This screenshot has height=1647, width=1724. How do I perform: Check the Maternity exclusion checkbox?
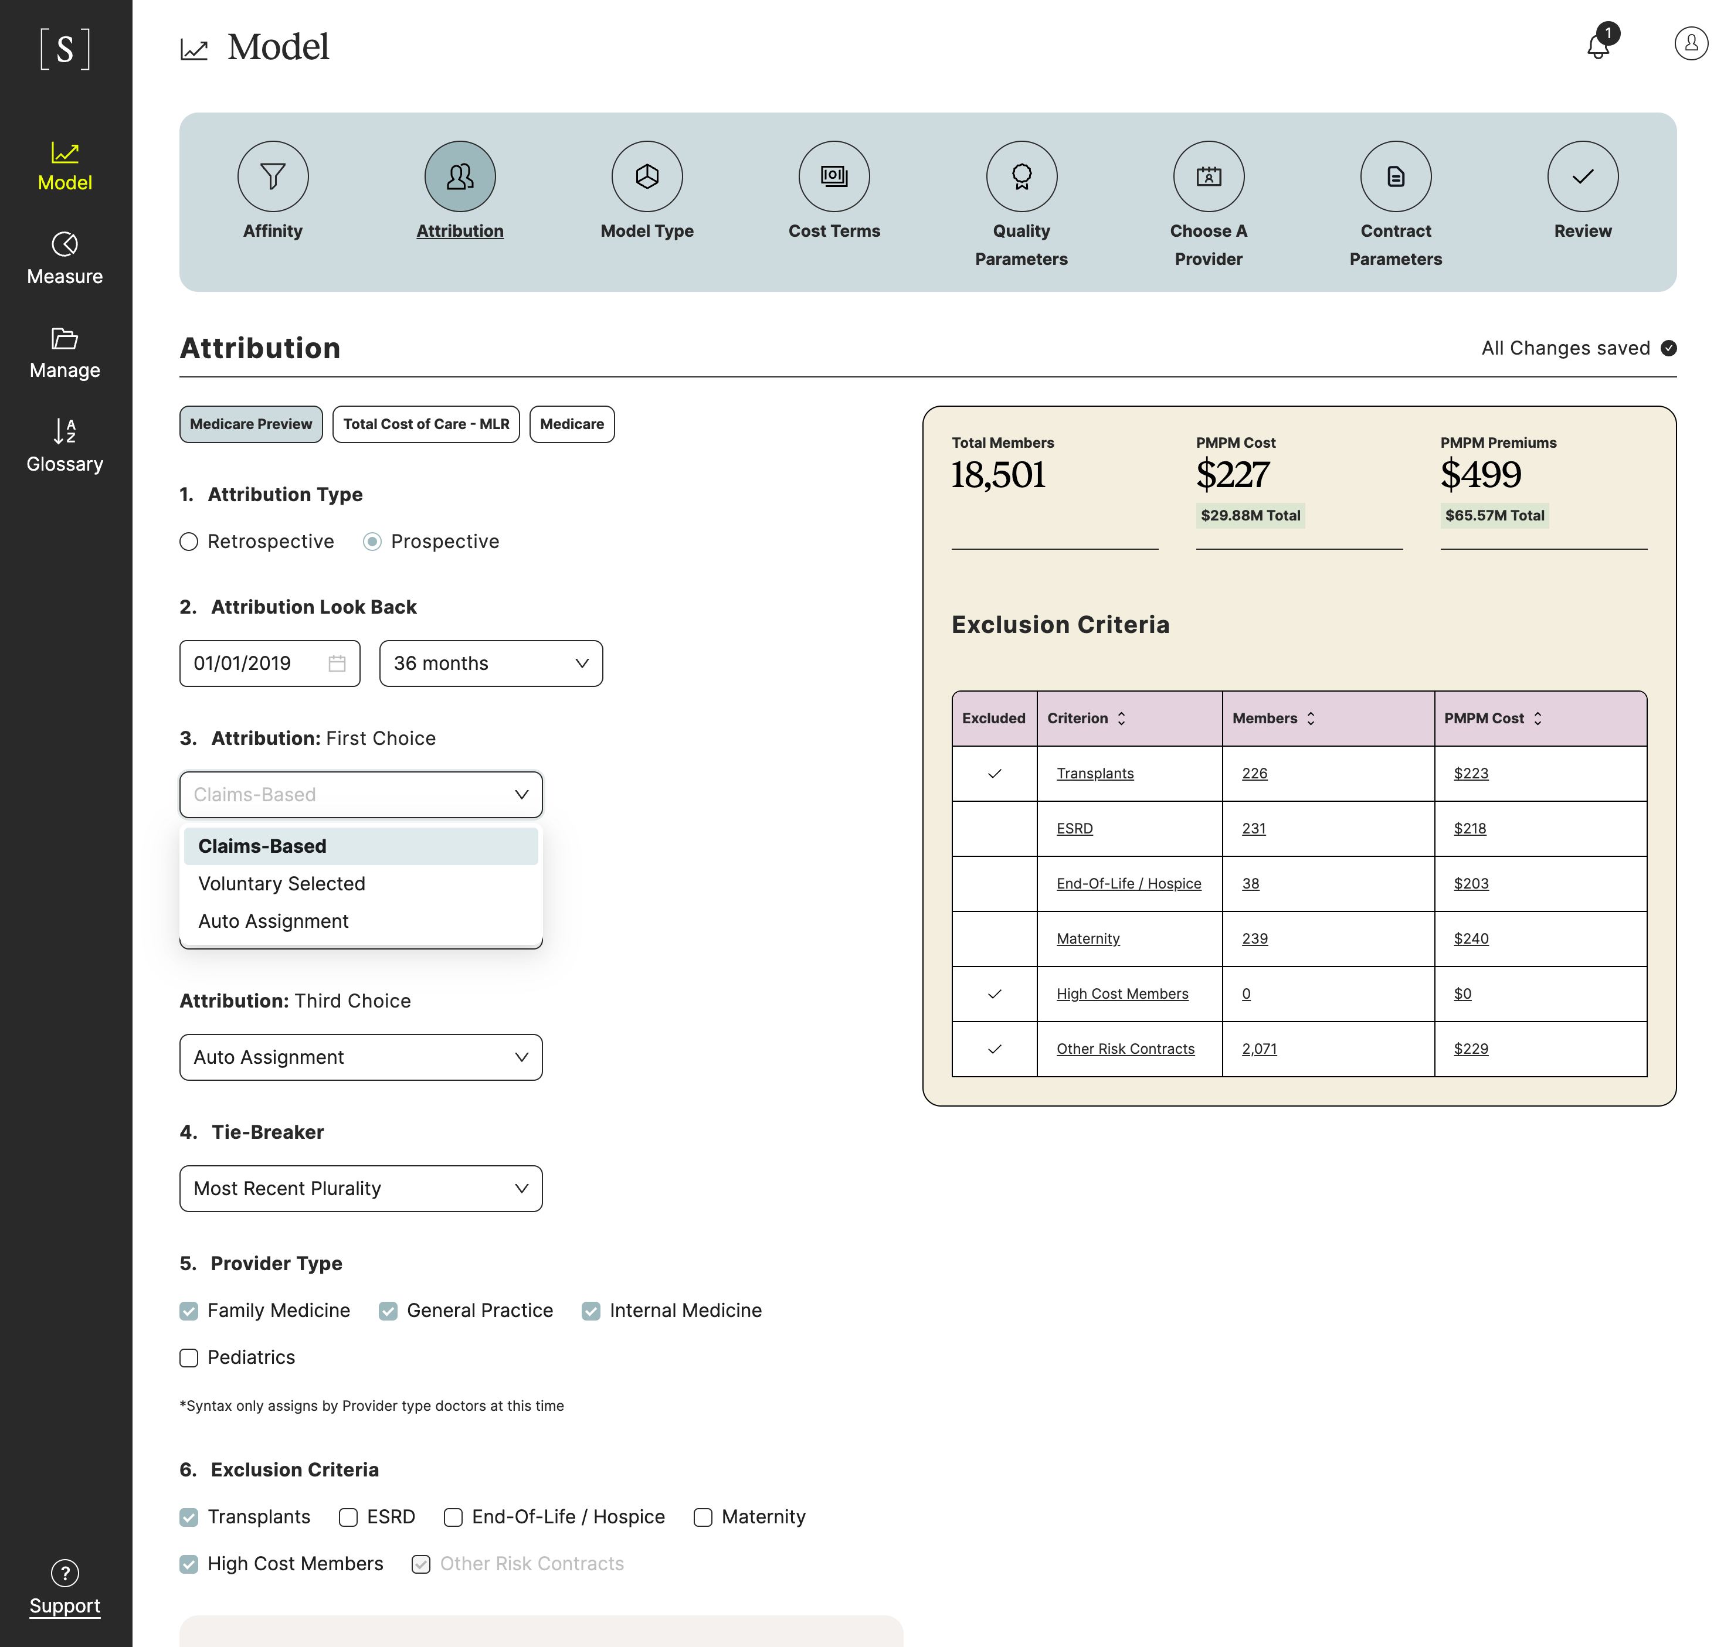click(x=703, y=1518)
